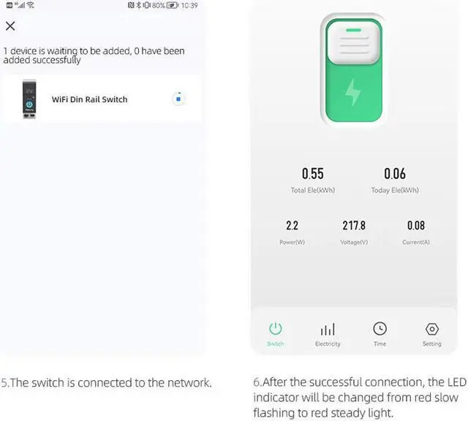
Task: Tap the lightning bolt icon on the switch
Action: tap(352, 92)
